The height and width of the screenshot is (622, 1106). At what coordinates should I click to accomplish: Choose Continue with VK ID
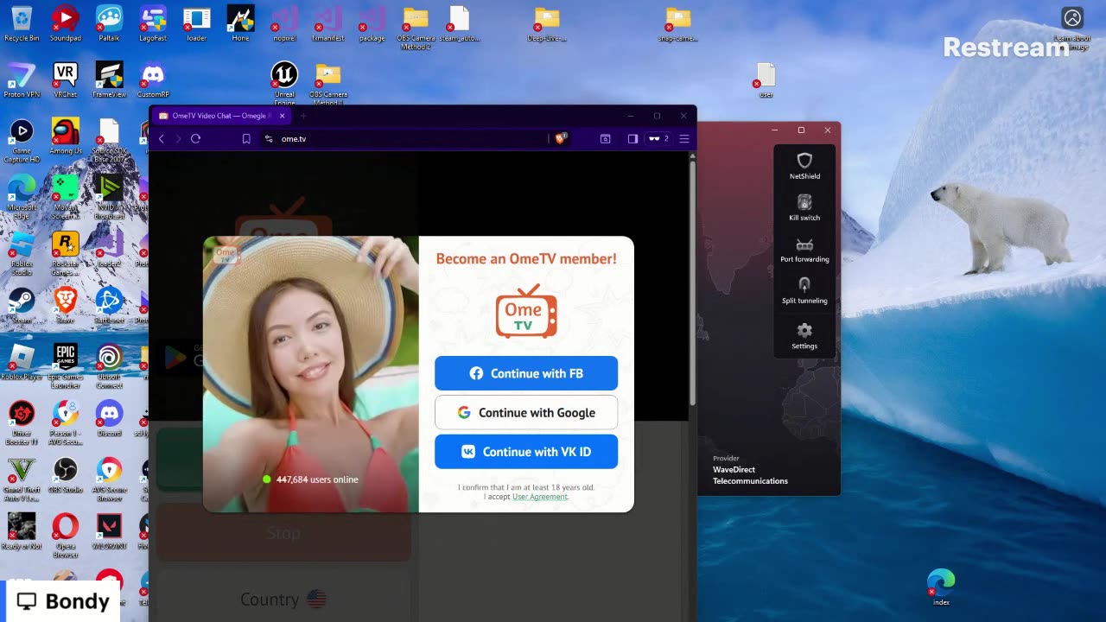pyautogui.click(x=526, y=452)
